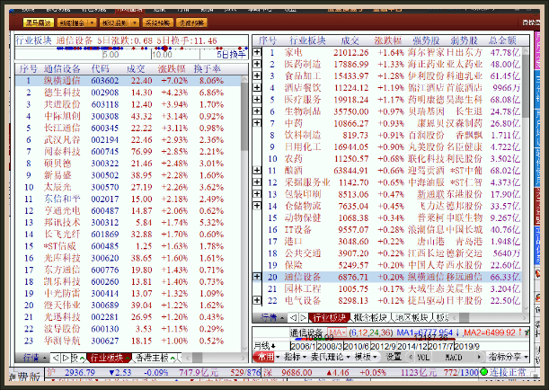The width and height of the screenshot is (549, 390).
Task: Sort right table by 强势股 column
Action: [426, 40]
